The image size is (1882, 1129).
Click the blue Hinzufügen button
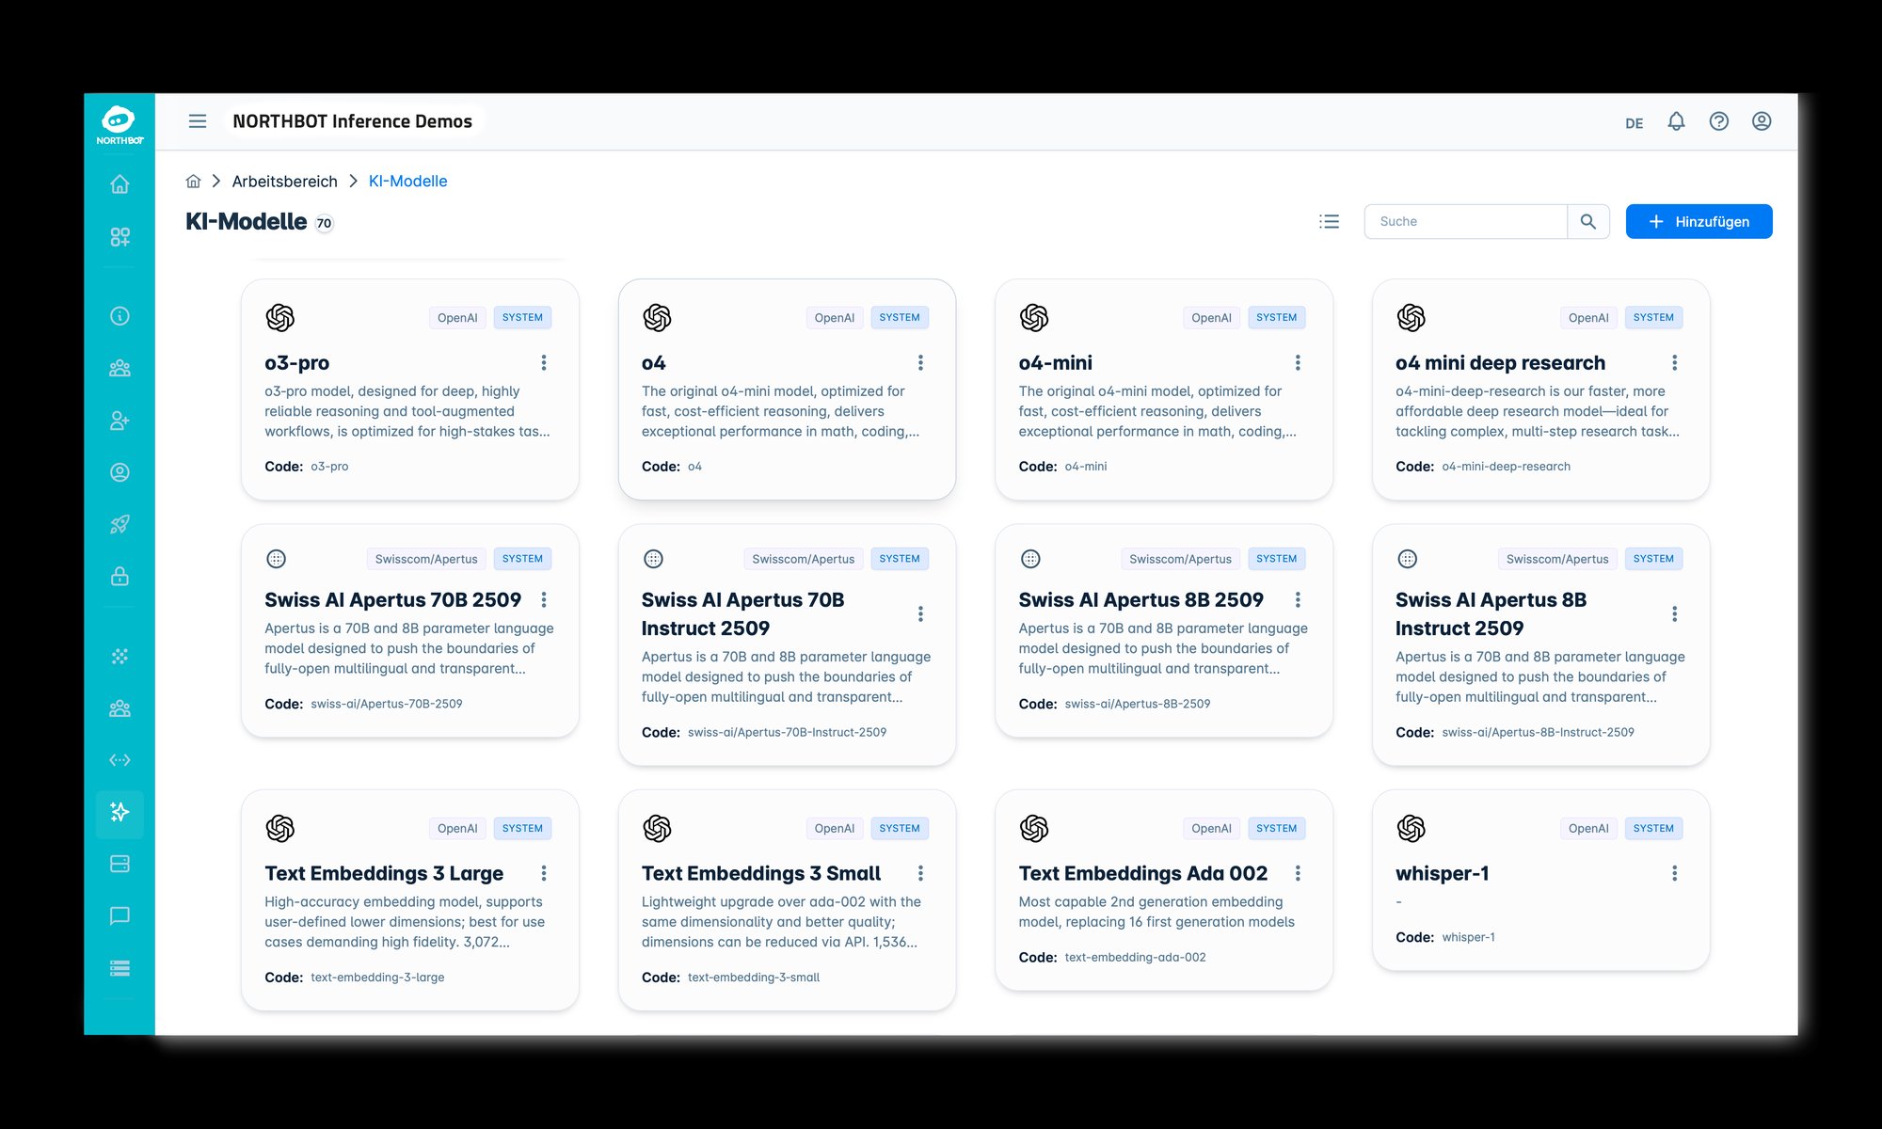point(1699,221)
